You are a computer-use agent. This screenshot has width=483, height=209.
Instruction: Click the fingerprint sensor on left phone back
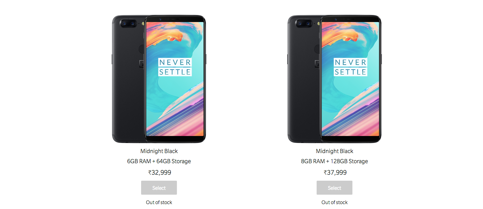[x=141, y=49]
